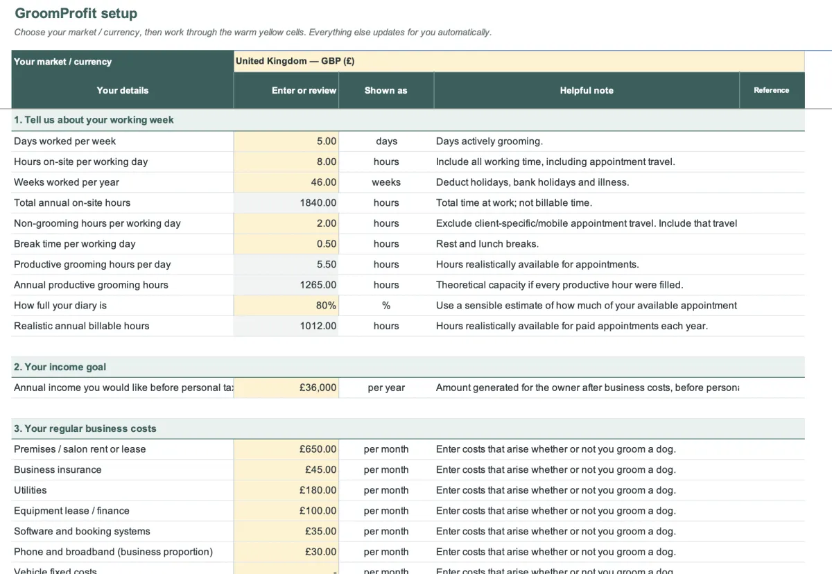The image size is (832, 574).
Task: Click the 'weeks' unit cell
Action: click(x=386, y=182)
